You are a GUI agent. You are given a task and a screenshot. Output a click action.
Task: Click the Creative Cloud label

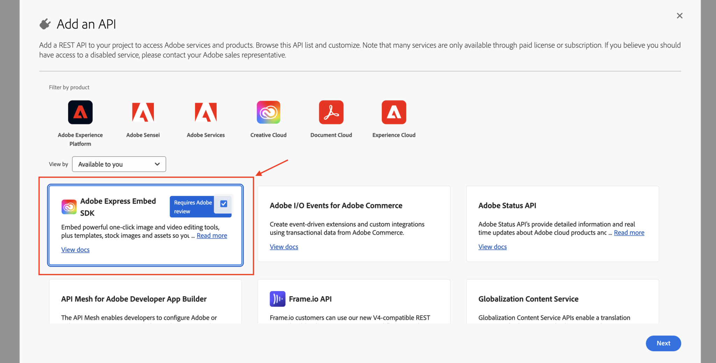click(x=268, y=135)
